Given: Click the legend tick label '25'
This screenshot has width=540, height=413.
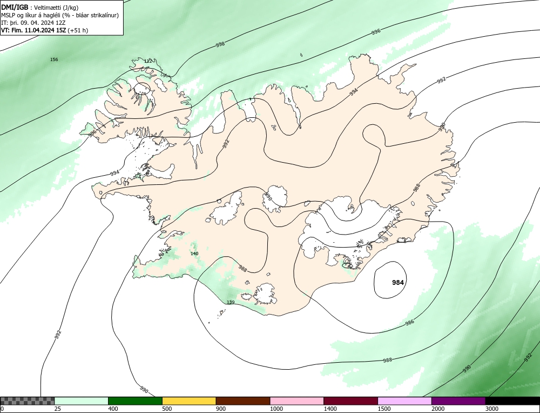Looking at the screenshot, I should click(x=57, y=409).
